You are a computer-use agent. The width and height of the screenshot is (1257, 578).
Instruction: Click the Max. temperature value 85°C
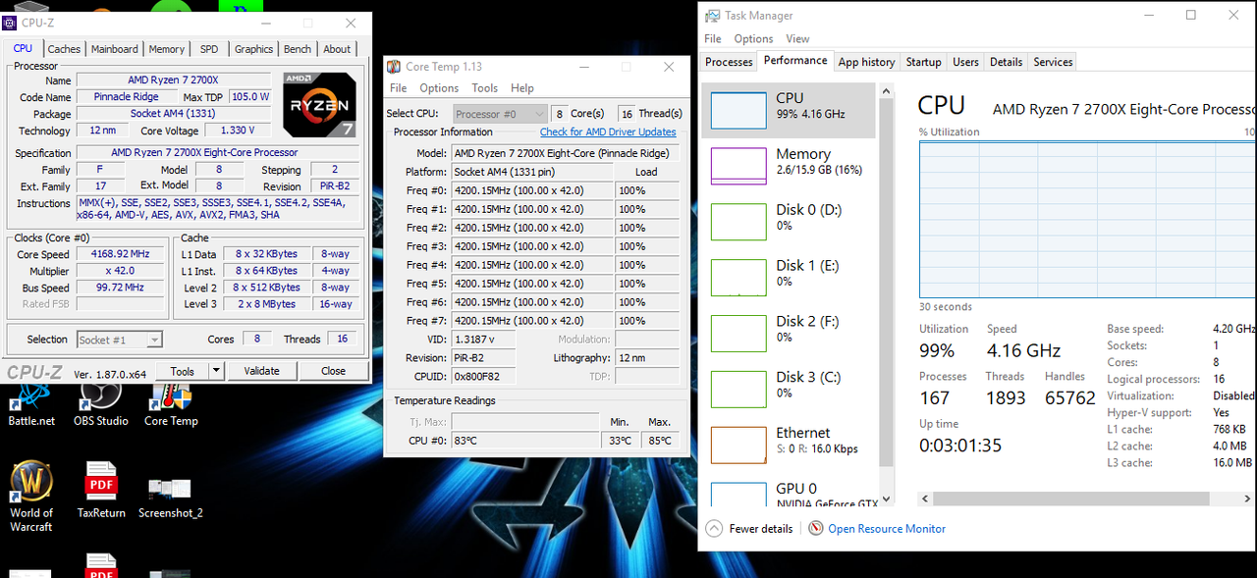pyautogui.click(x=659, y=441)
